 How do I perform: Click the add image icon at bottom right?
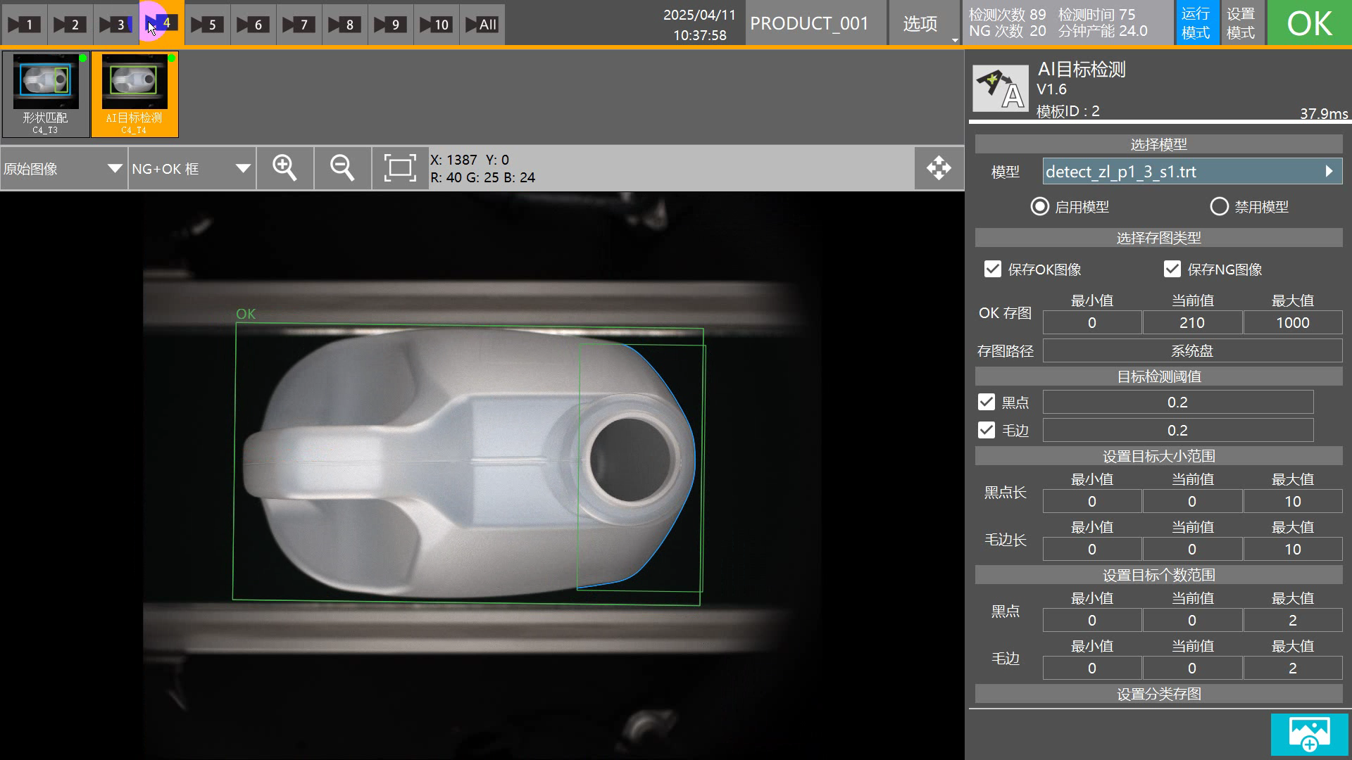(1309, 734)
